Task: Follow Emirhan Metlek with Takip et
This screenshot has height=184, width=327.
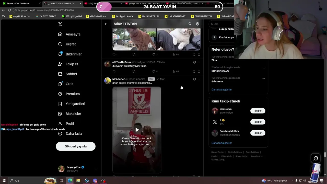Action: pyautogui.click(x=258, y=133)
